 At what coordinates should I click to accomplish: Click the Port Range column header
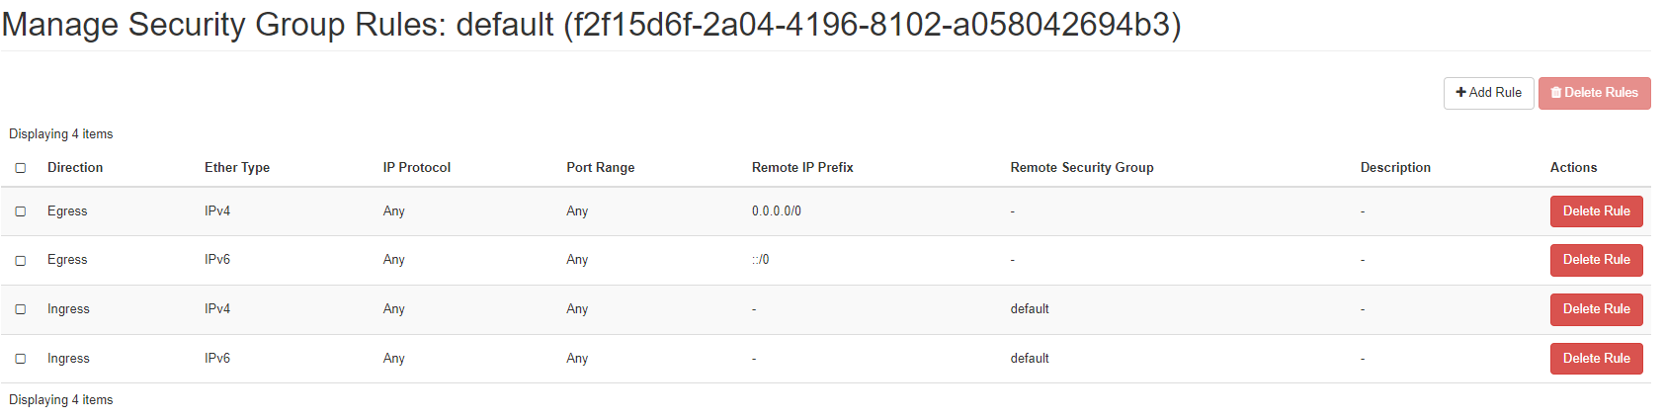[601, 168]
